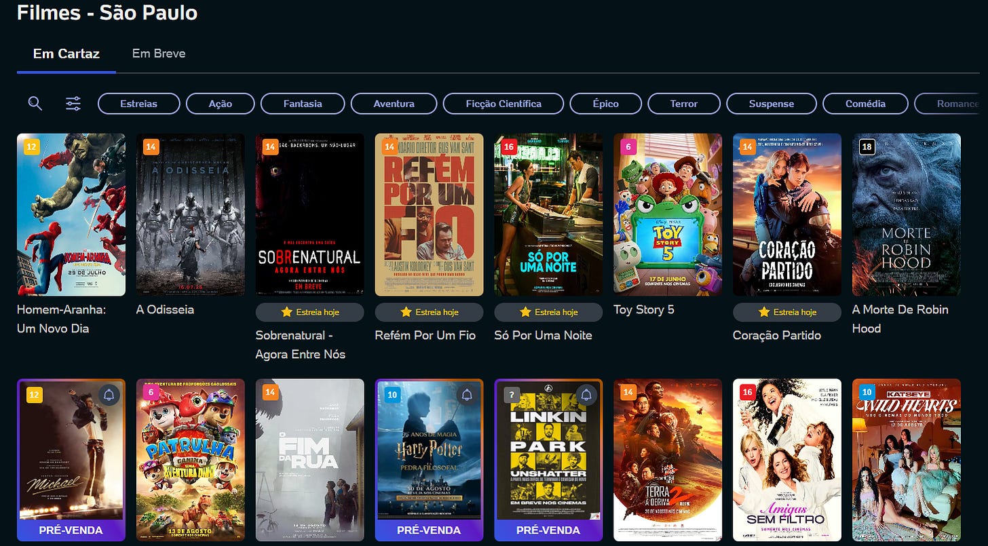Click the Filmes - São Paulo heading
The height and width of the screenshot is (546, 988).
point(107,12)
